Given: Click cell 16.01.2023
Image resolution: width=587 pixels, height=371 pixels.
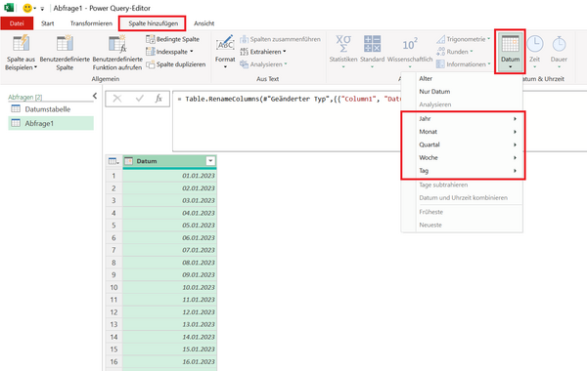Looking at the screenshot, I should [x=169, y=361].
